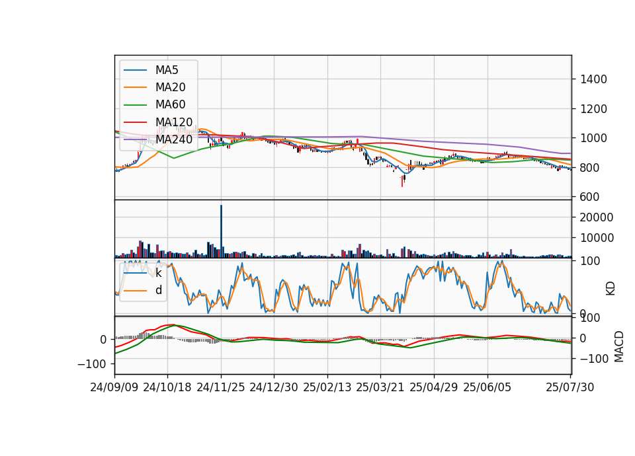635x456 pixels.
Task: Click the 1200 price axis label
Action: pos(593,109)
